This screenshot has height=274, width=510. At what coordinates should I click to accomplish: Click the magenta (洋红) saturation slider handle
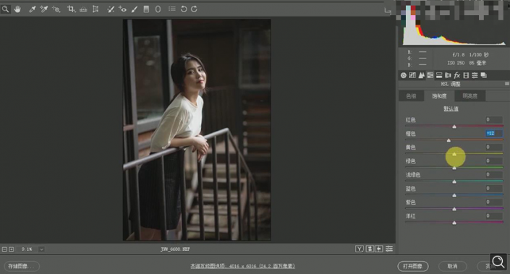tap(454, 223)
